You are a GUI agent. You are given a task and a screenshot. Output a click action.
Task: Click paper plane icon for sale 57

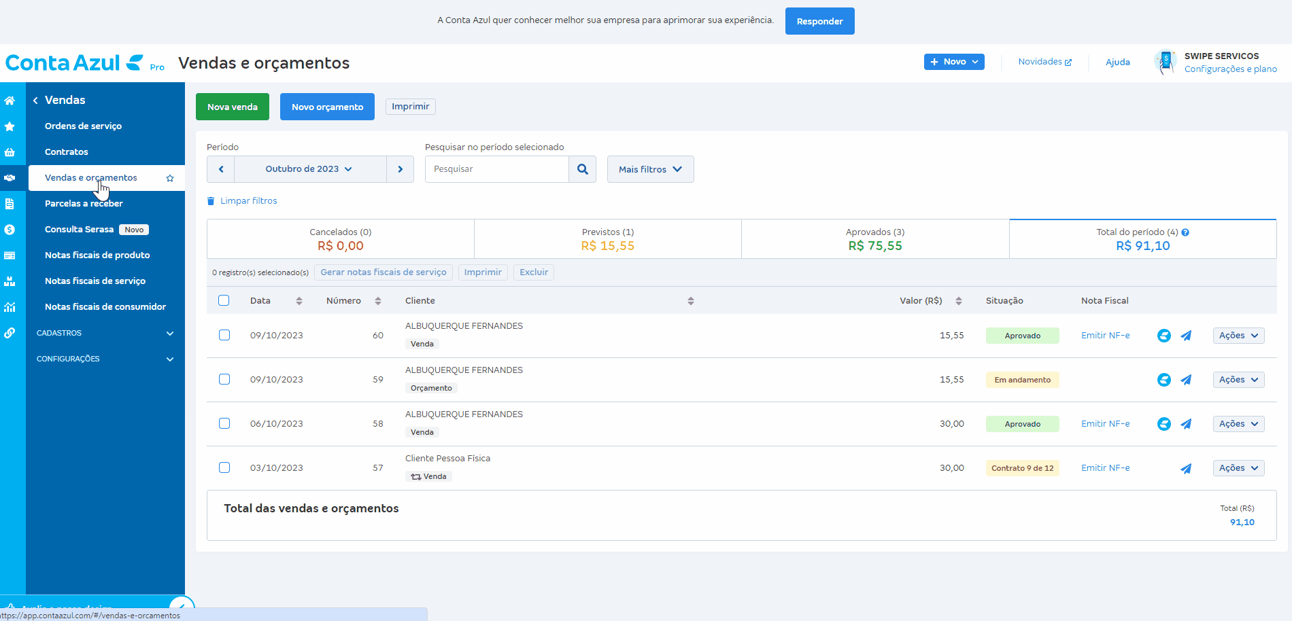pos(1186,468)
